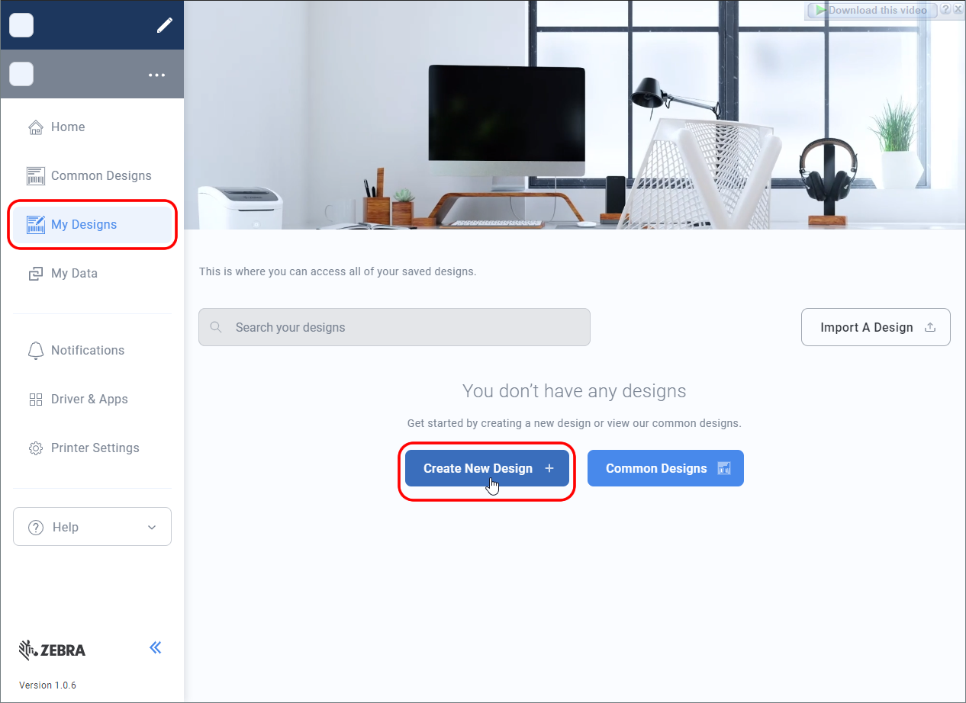Viewport: 966px width, 703px height.
Task: Open the help question-mark on the video overlay
Action: coord(946,10)
